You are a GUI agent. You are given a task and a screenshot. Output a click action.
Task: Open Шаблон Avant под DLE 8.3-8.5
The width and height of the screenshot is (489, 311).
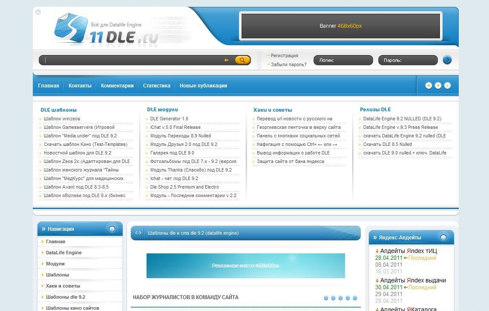76,187
